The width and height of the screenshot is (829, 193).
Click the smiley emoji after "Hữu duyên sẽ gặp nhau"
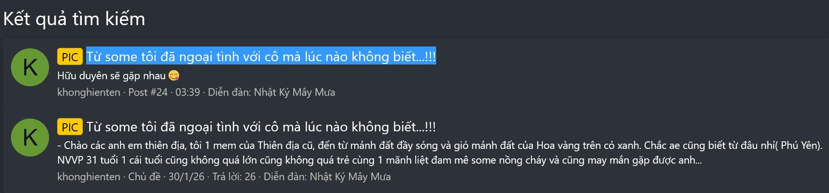click(174, 76)
